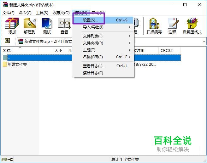207x163 pixels.
Task: Open the File (文件) menu
Action: pyautogui.click(x=9, y=13)
